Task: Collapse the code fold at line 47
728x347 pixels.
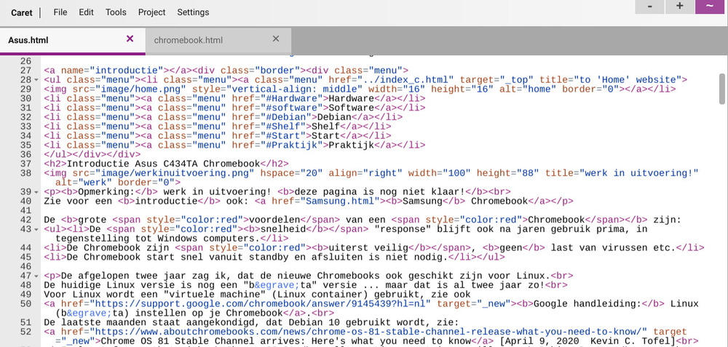Action: (36, 276)
